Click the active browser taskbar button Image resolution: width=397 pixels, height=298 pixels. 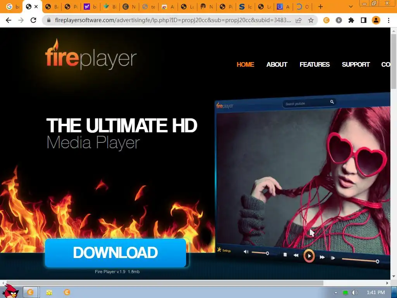tap(31, 292)
